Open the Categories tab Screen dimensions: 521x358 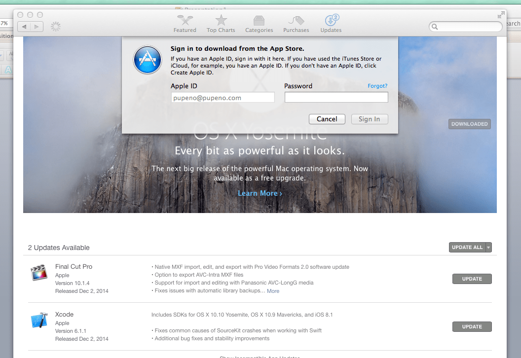[259, 24]
